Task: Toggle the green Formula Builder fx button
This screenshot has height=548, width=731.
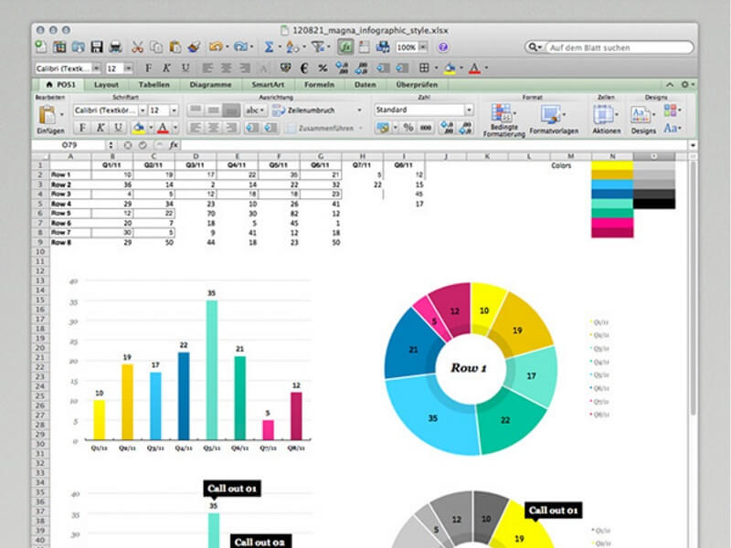Action: pyautogui.click(x=345, y=47)
